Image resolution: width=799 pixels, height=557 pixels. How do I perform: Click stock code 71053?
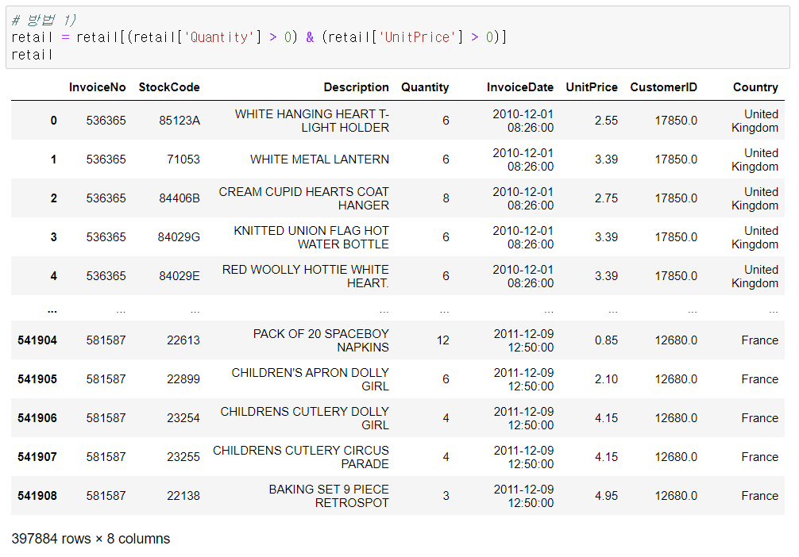183,159
